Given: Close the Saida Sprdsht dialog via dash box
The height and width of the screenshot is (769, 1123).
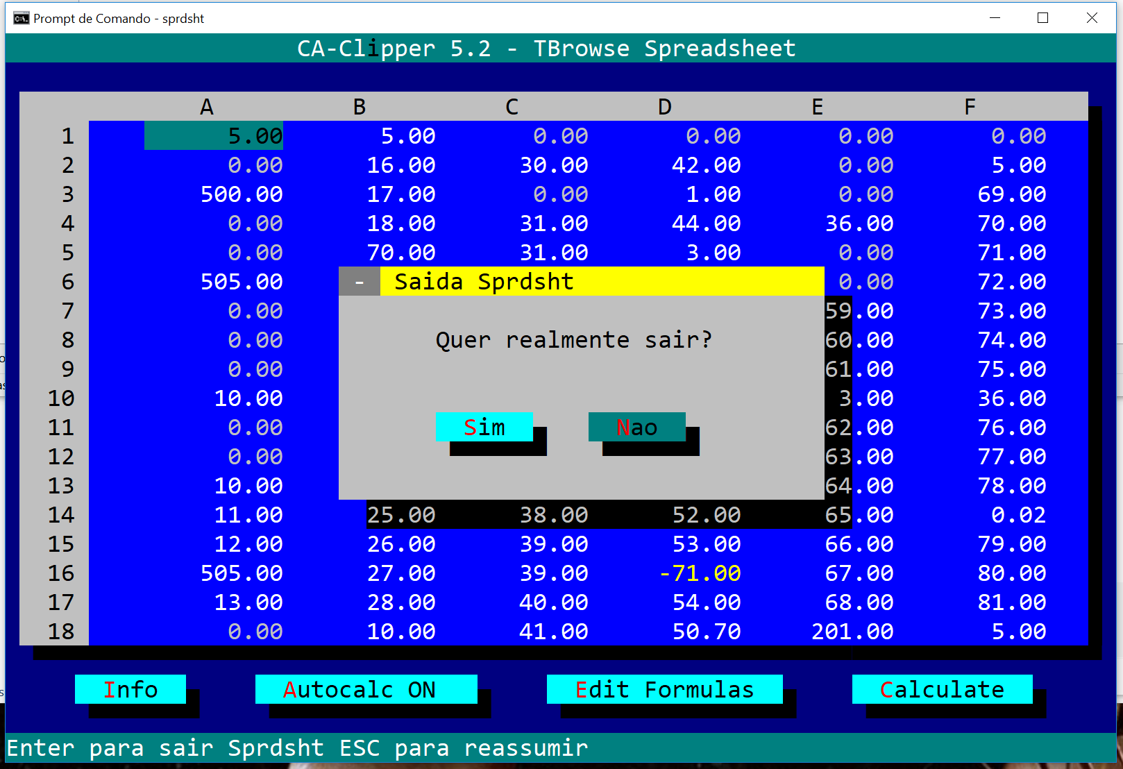Looking at the screenshot, I should click(x=360, y=281).
